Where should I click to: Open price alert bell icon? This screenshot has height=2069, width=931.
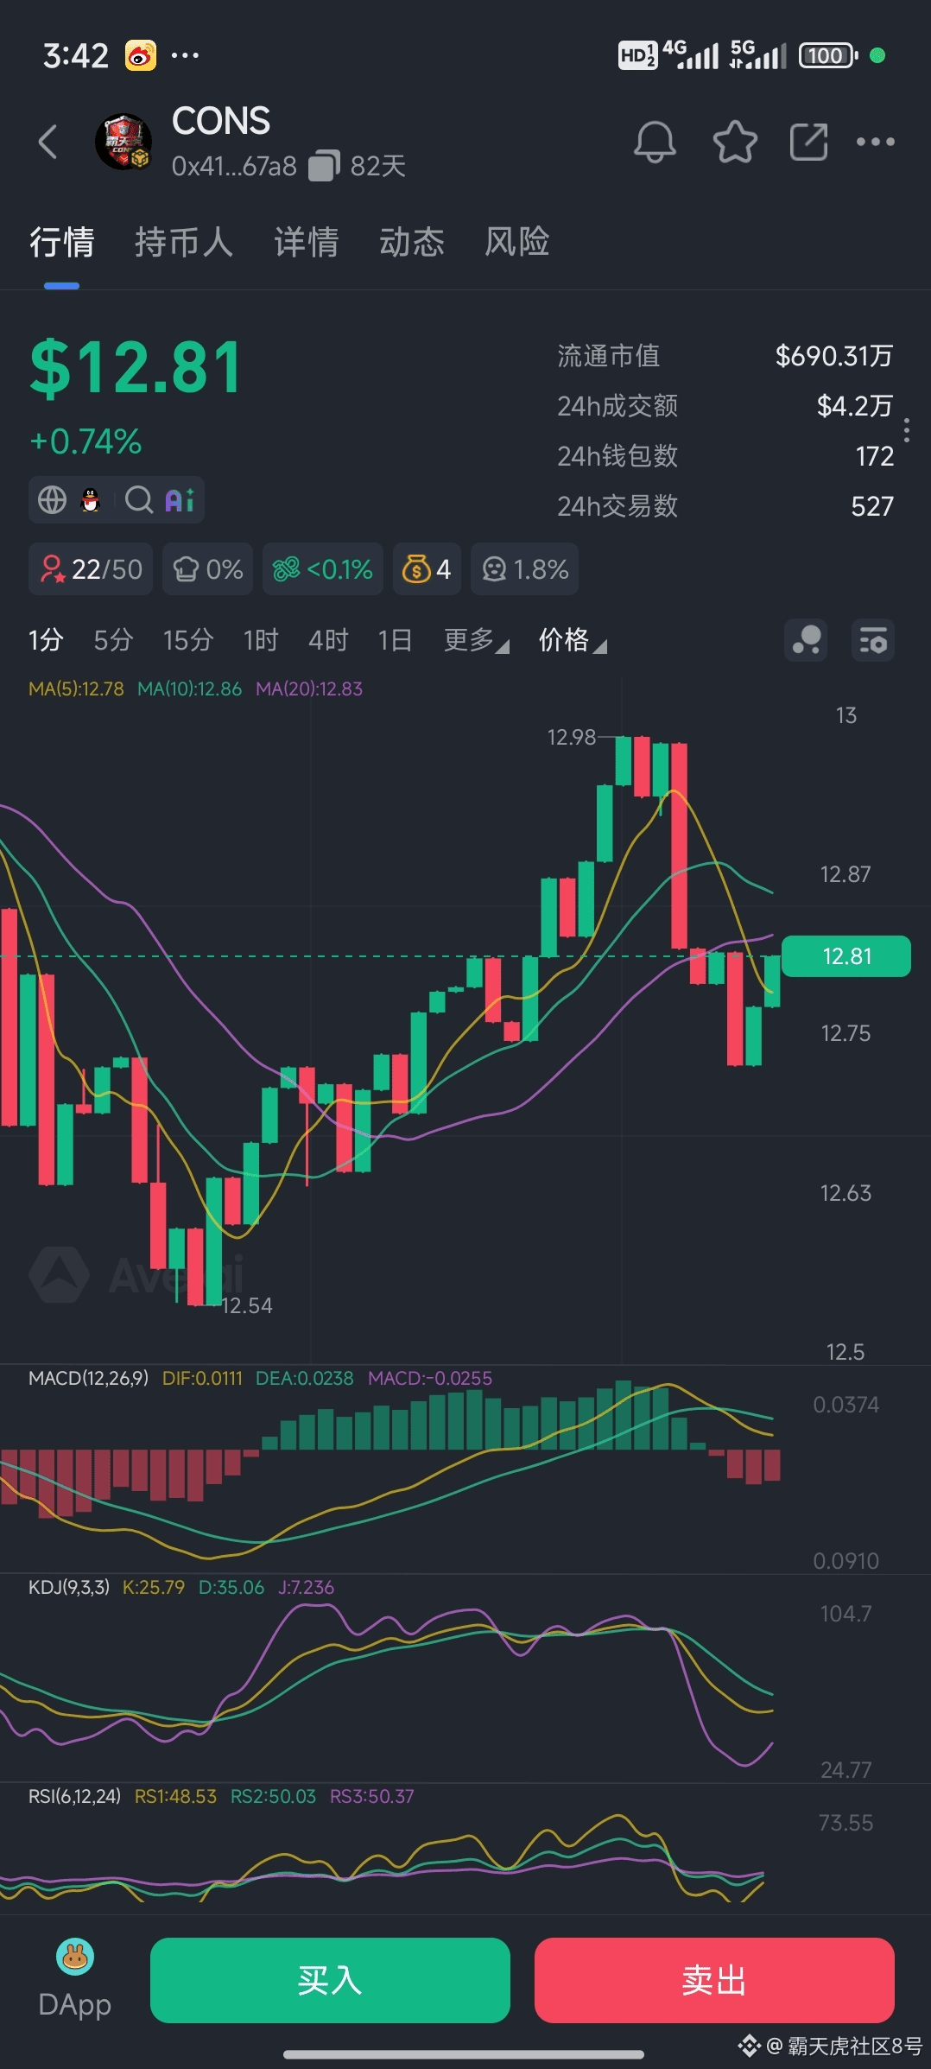click(655, 142)
